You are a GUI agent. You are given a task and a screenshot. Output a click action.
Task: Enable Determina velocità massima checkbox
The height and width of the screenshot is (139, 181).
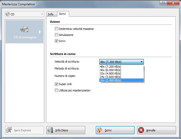coord(56,29)
